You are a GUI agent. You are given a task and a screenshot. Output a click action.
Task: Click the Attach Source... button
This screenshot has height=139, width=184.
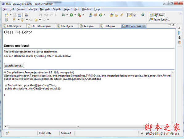pos(14,65)
